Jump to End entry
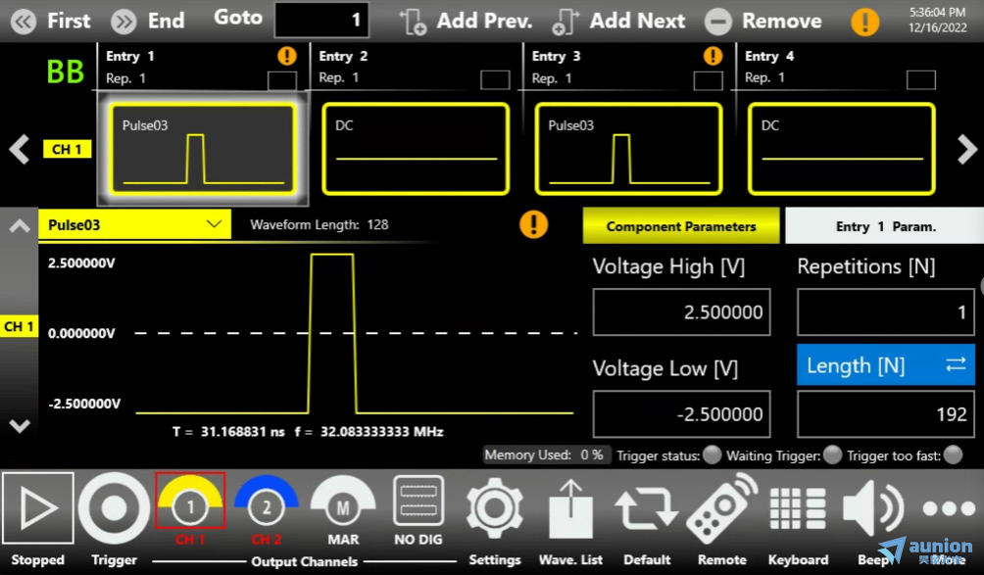The image size is (984, 575). (x=148, y=21)
